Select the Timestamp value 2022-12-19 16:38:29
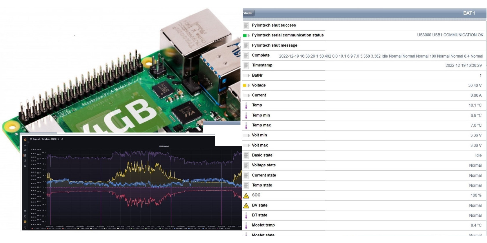Image resolution: width=487 pixels, height=243 pixels. [x=464, y=65]
